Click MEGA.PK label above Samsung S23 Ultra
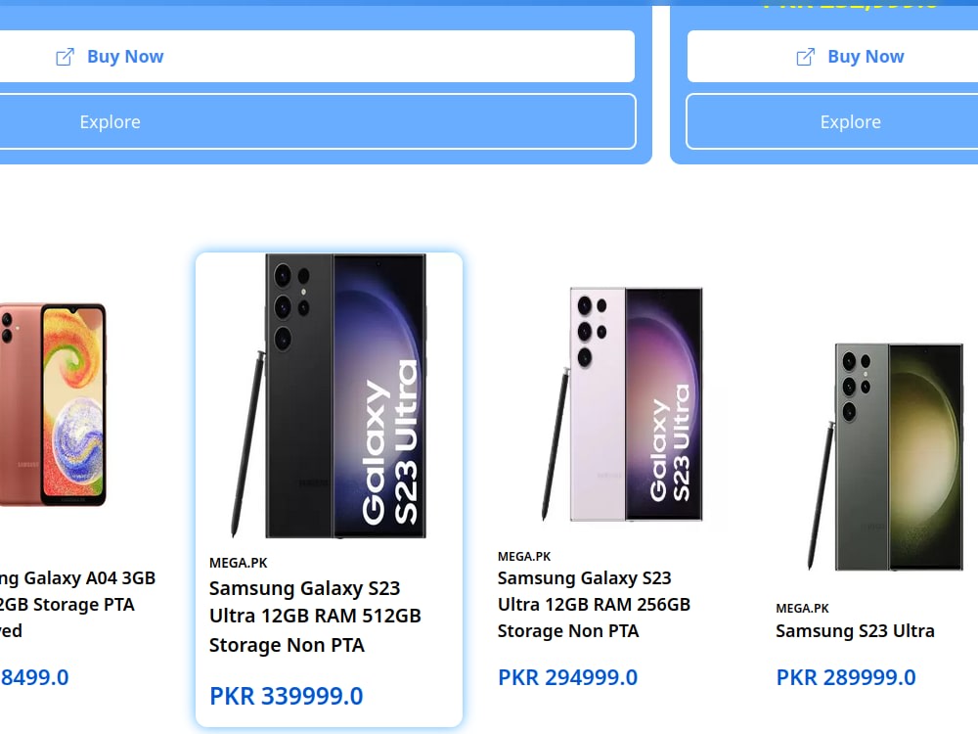The image size is (978, 734). tap(802, 608)
